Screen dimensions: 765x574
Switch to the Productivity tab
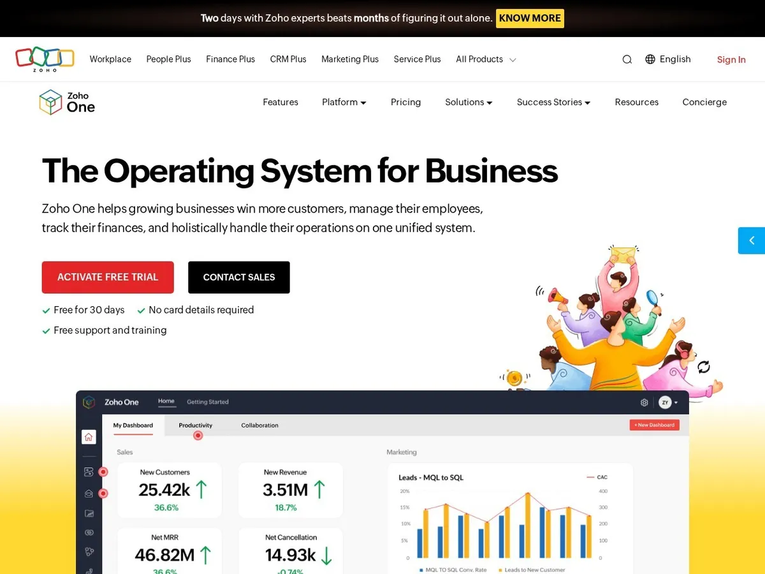(196, 425)
